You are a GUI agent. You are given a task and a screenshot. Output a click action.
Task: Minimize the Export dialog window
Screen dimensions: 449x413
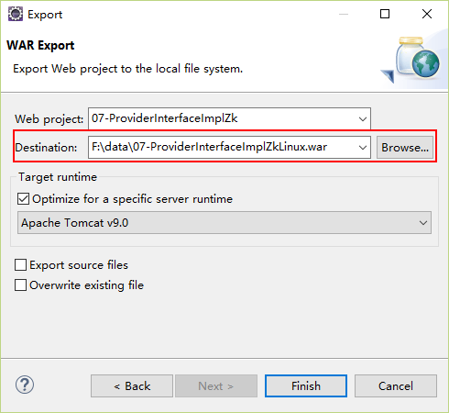pos(344,14)
